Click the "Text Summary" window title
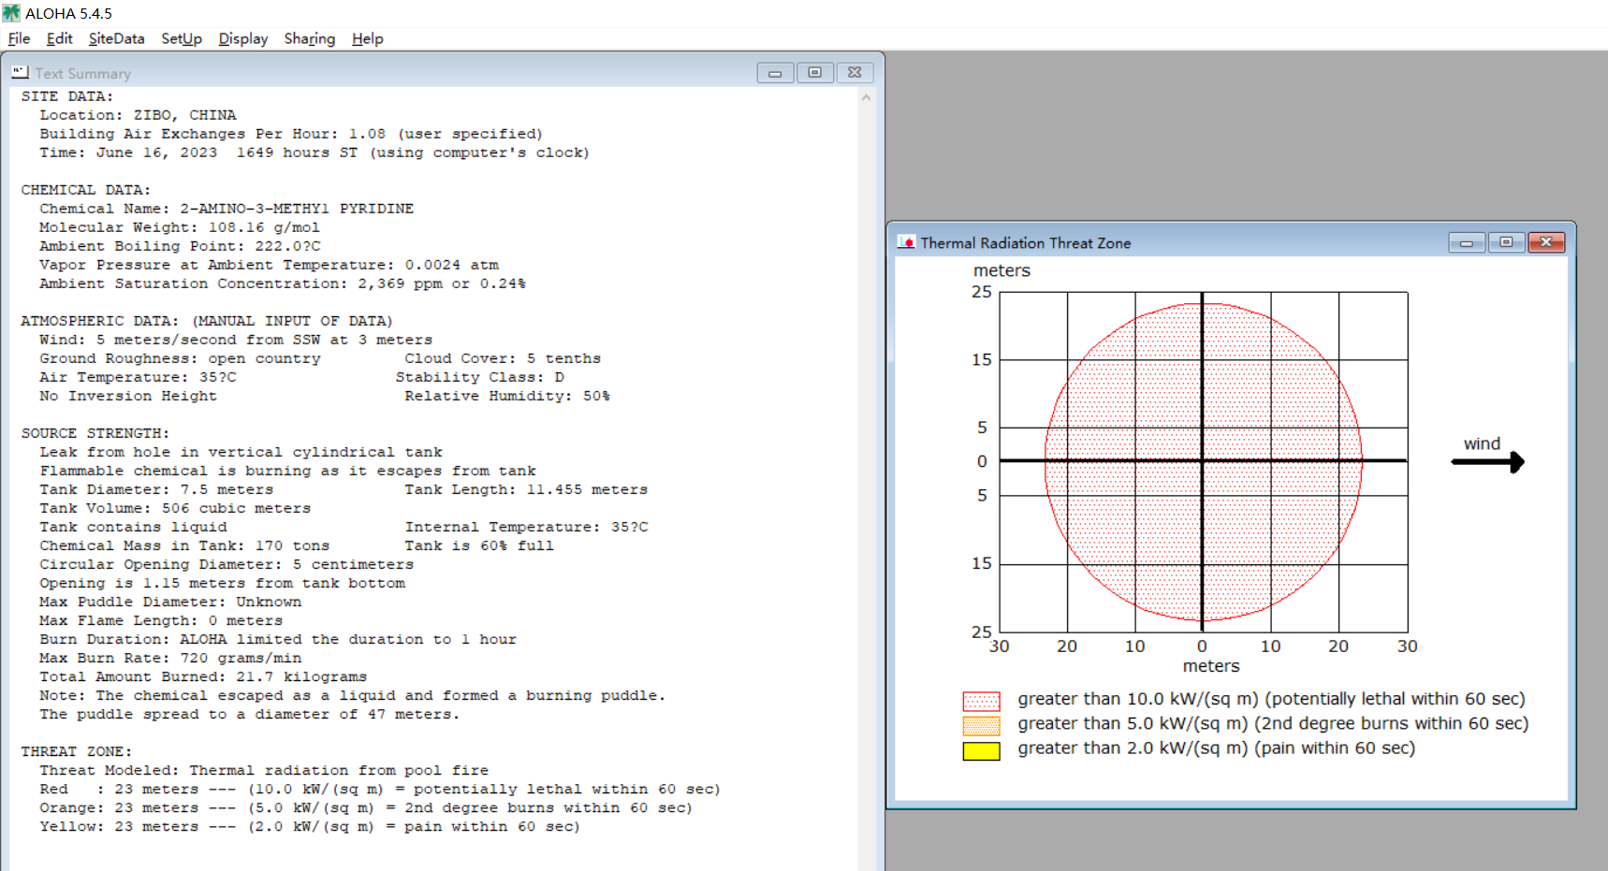 pyautogui.click(x=82, y=73)
